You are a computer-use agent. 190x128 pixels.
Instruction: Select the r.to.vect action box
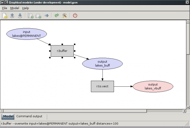click(102, 86)
